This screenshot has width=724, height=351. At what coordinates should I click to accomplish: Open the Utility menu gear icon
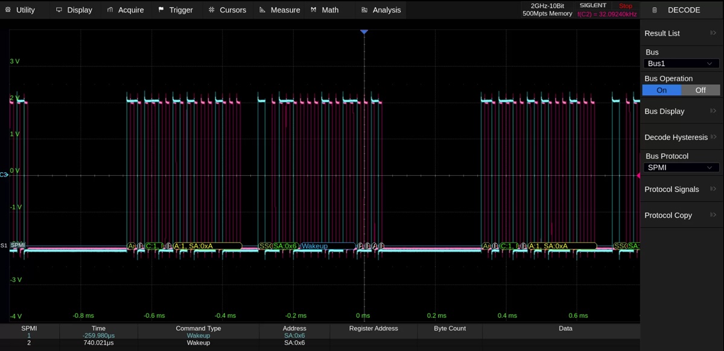(8, 10)
